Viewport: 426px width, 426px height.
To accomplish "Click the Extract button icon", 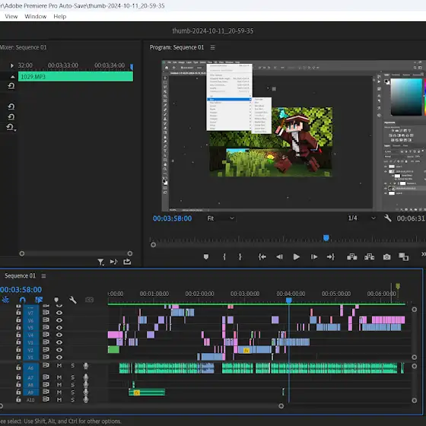I will click(x=369, y=257).
